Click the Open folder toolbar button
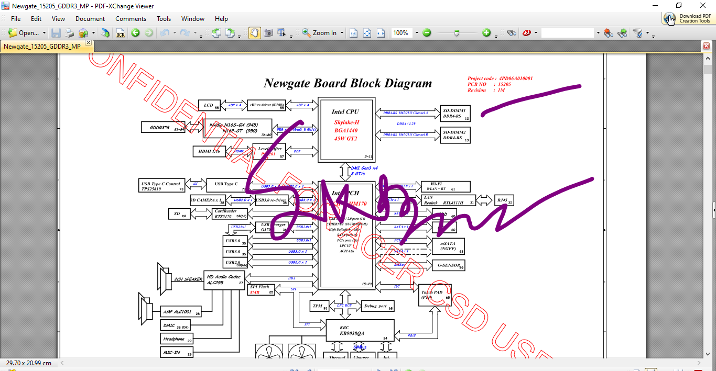 24,33
